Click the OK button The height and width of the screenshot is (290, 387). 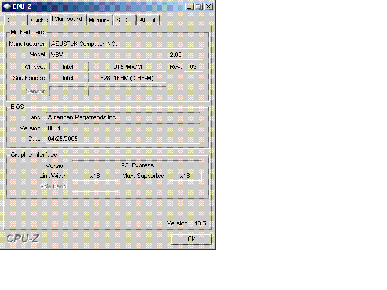tap(191, 239)
